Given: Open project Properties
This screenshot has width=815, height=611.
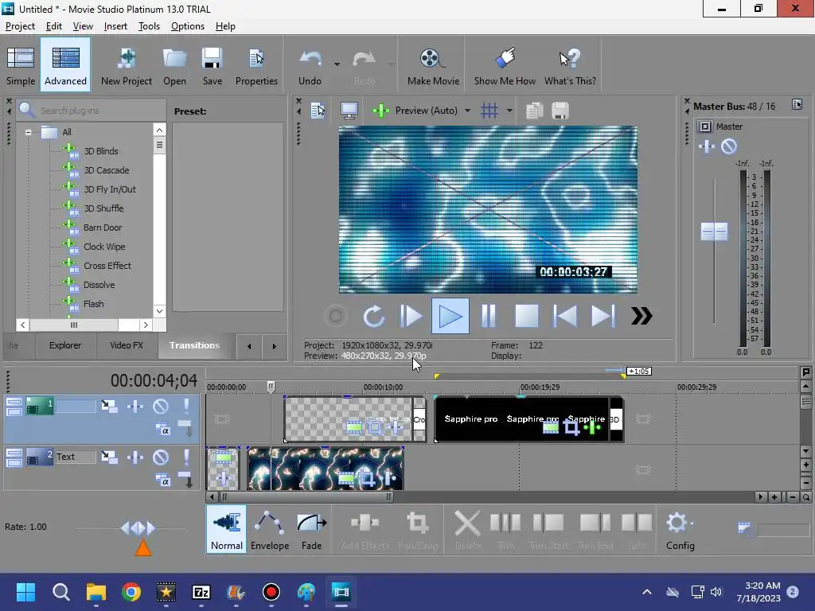Looking at the screenshot, I should (256, 65).
